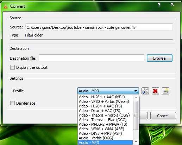Click the Browse button

coord(159,58)
